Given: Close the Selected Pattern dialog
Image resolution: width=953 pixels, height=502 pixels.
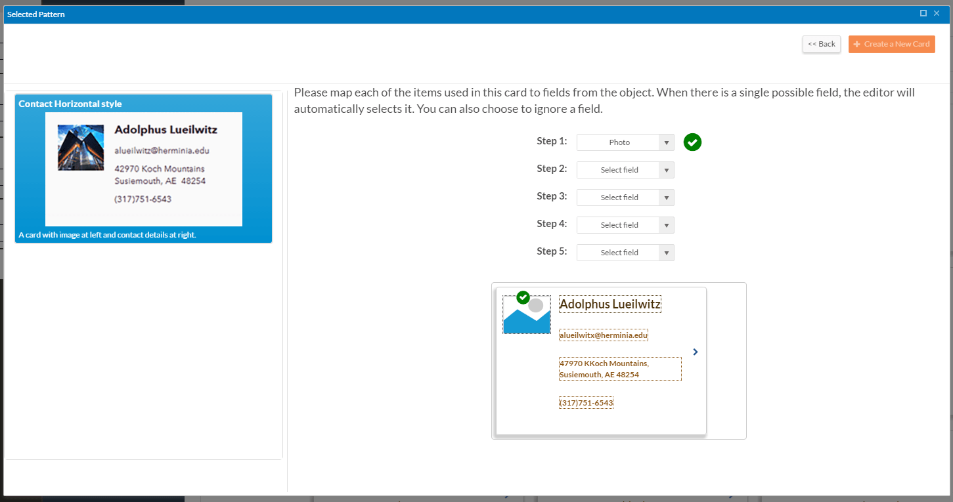Looking at the screenshot, I should pyautogui.click(x=937, y=13).
